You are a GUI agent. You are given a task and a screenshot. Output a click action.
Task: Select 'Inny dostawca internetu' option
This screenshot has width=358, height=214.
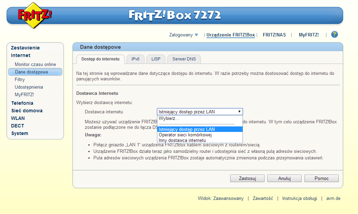200,140
